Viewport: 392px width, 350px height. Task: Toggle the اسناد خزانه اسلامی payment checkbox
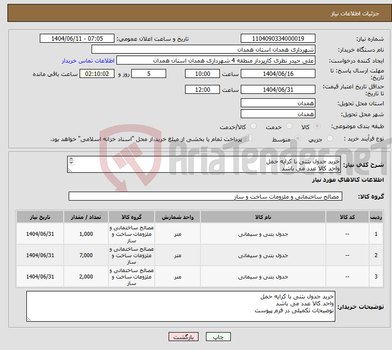tap(249, 138)
